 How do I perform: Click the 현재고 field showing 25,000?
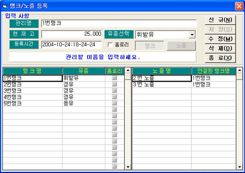71,34
